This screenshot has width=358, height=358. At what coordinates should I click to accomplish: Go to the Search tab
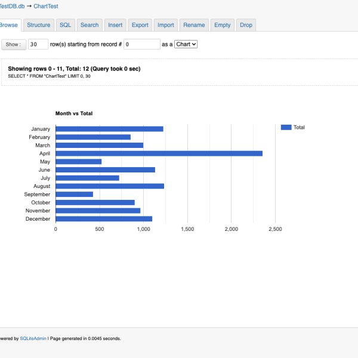pyautogui.click(x=89, y=25)
